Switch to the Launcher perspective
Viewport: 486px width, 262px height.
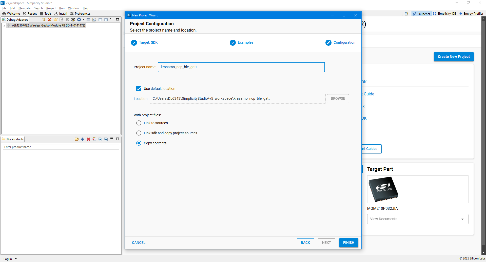point(421,14)
